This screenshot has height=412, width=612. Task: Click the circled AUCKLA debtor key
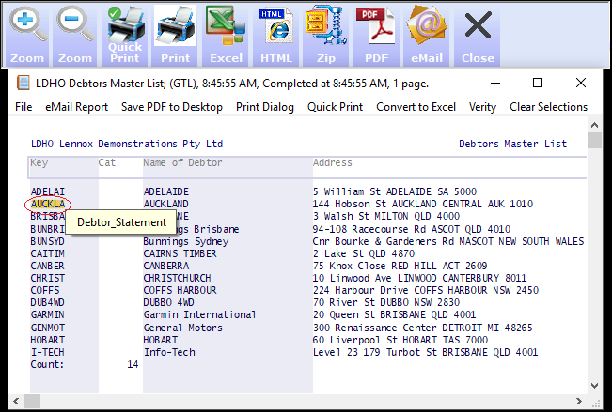(x=48, y=204)
